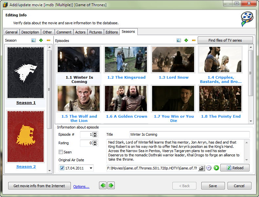Decrease the Episode # value with the down arrow
The width and height of the screenshot is (259, 197).
click(x=95, y=136)
